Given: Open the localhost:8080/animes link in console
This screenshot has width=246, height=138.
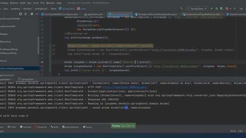Looking at the screenshot, I should (x=125, y=87).
